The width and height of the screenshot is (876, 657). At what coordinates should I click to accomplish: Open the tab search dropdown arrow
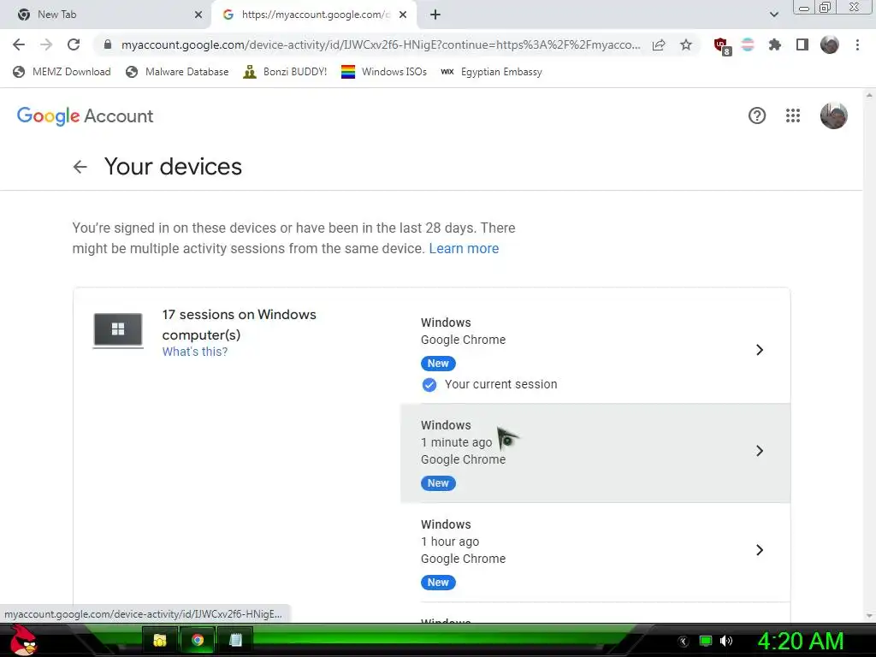(x=773, y=15)
